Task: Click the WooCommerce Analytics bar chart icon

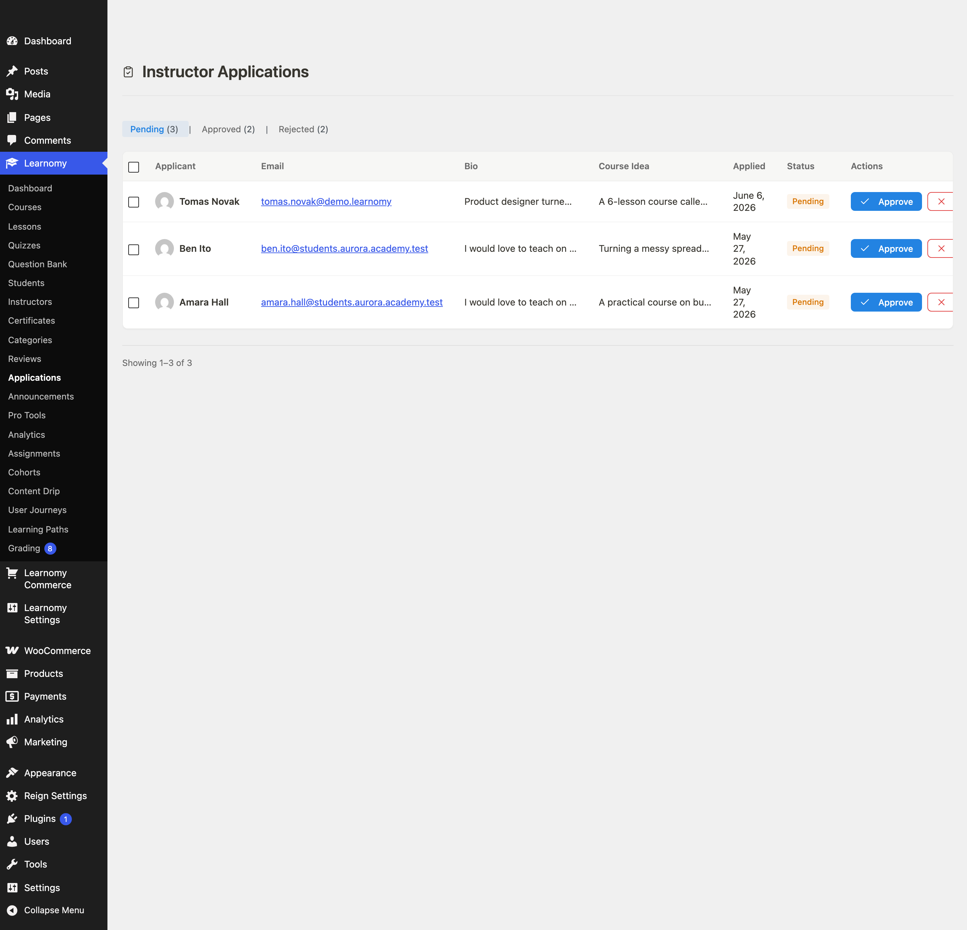Action: 12,719
